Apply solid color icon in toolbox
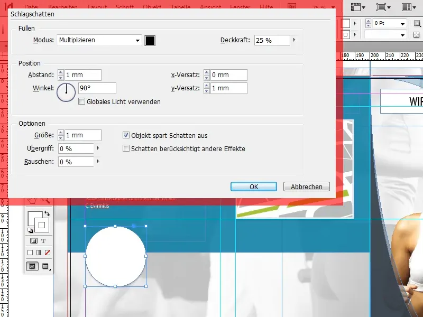This screenshot has width=423, height=317. 30,253
